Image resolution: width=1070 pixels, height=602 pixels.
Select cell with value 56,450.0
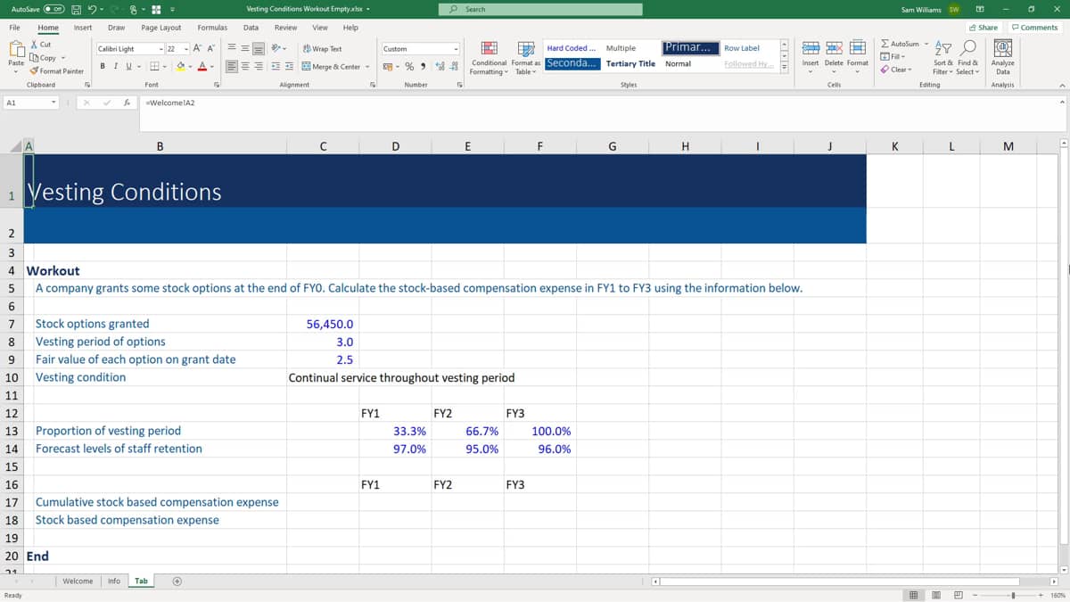323,324
